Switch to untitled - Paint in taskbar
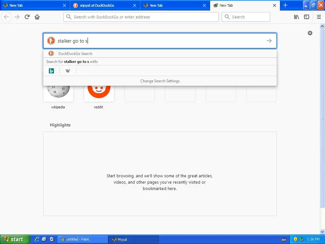This screenshot has height=244, width=325. point(83,239)
